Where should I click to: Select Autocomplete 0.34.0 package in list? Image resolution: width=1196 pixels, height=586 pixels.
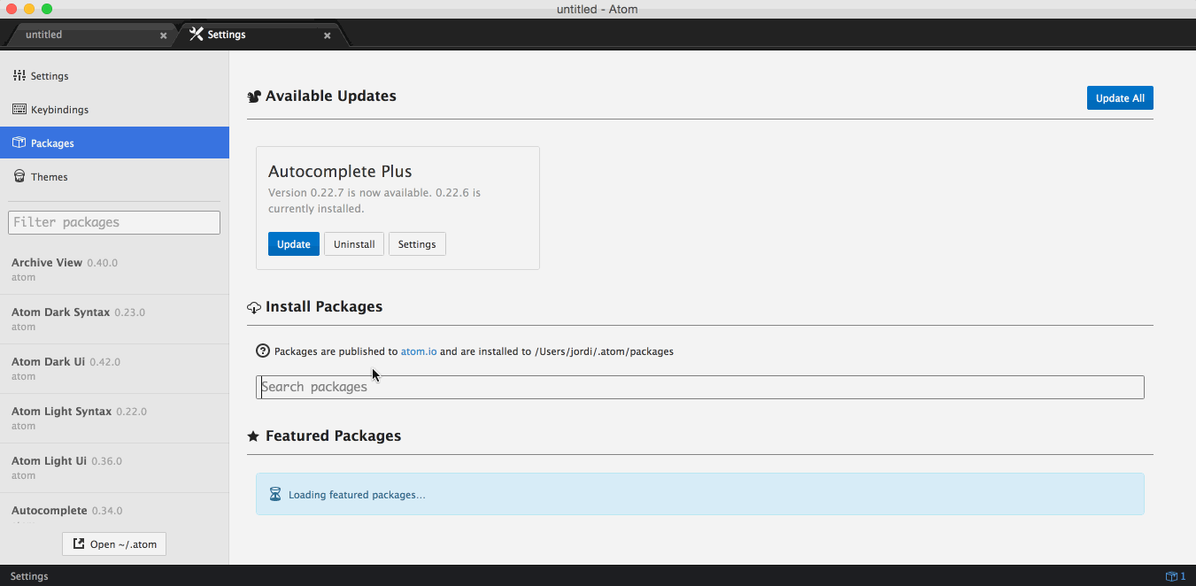pyautogui.click(x=114, y=511)
